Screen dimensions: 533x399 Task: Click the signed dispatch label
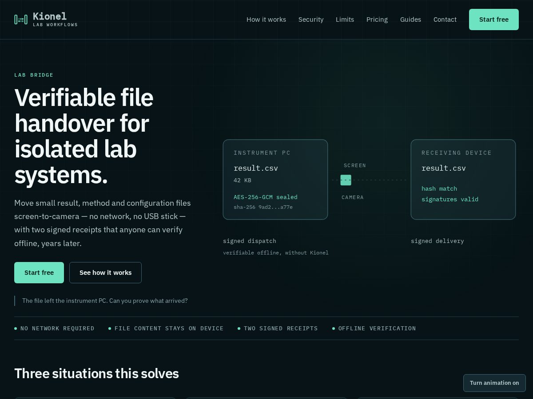pyautogui.click(x=250, y=241)
